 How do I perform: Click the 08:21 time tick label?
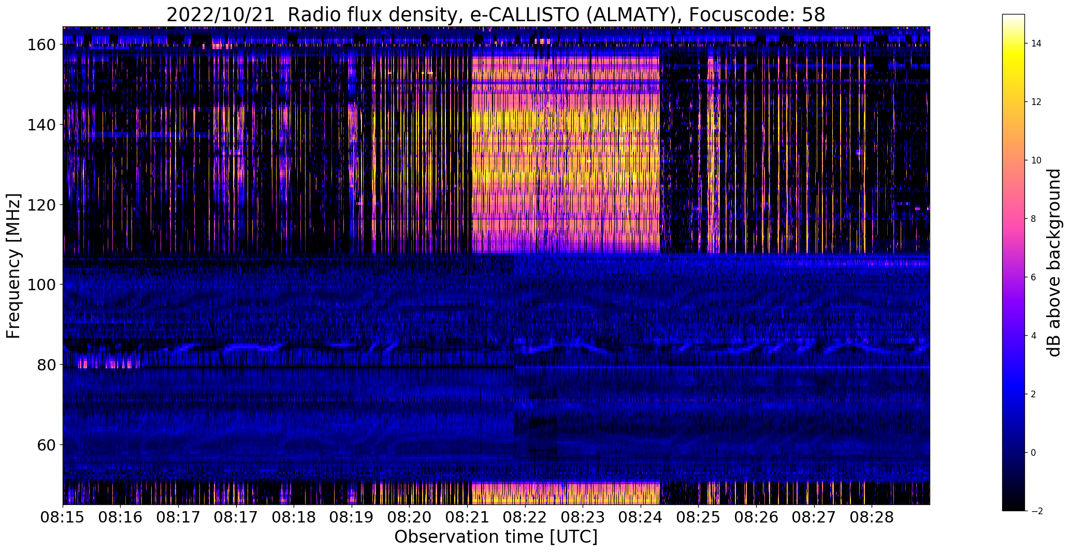coord(467,517)
